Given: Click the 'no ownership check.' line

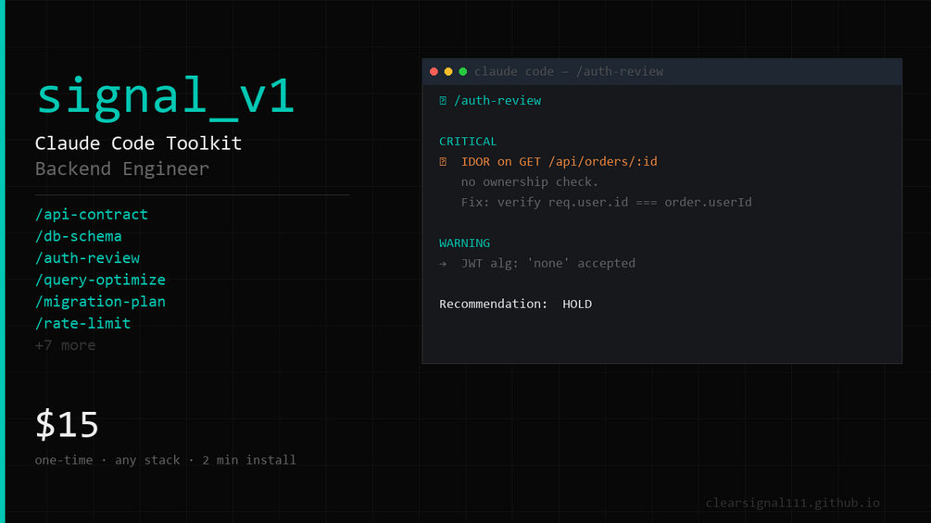Looking at the screenshot, I should [530, 182].
